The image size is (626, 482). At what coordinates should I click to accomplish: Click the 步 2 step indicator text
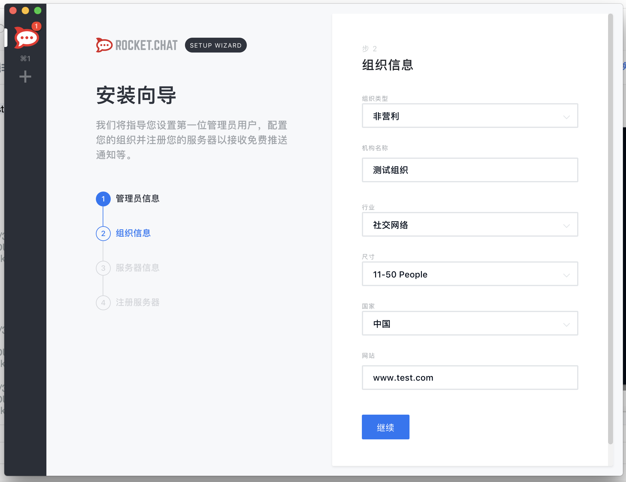(369, 49)
